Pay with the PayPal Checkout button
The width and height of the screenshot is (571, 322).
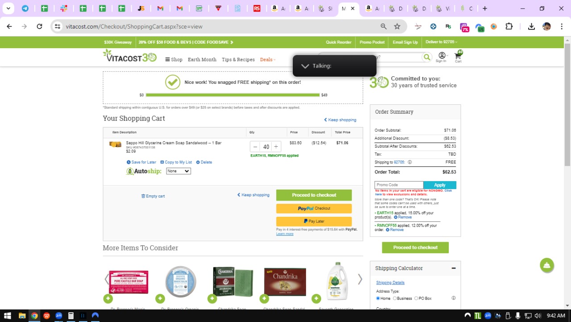(314, 208)
